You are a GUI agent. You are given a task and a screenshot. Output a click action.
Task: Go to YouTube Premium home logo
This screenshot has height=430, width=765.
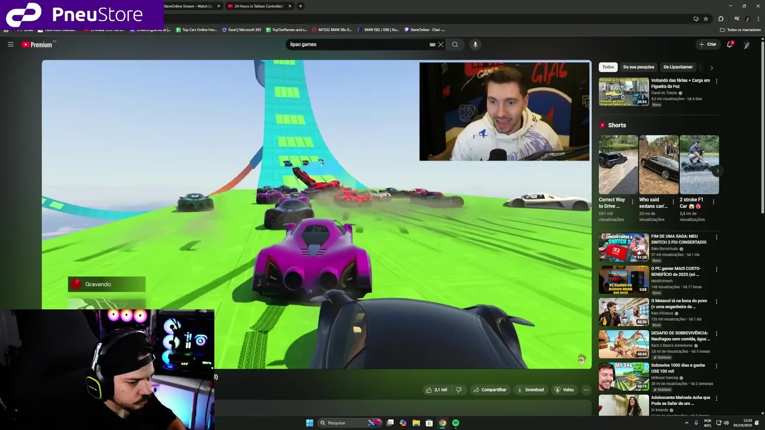coord(38,45)
